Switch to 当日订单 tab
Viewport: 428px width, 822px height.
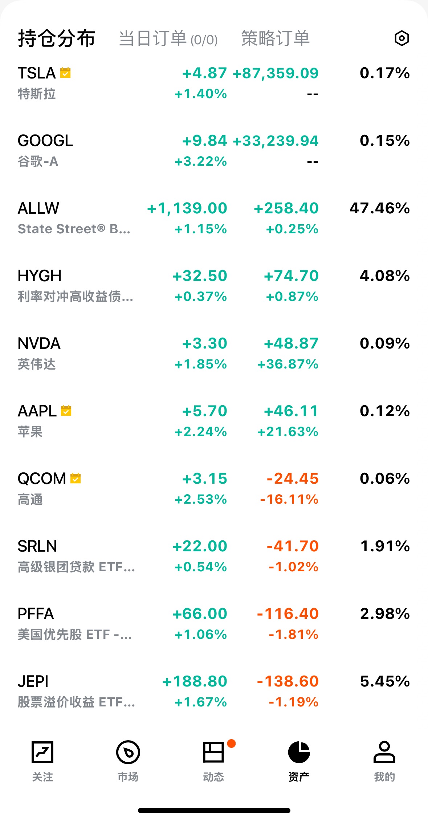point(168,38)
